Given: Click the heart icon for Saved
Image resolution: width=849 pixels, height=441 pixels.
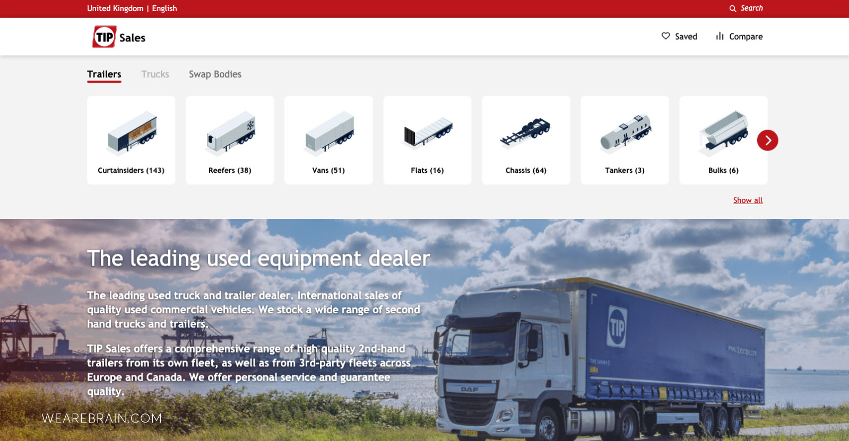Looking at the screenshot, I should (665, 36).
